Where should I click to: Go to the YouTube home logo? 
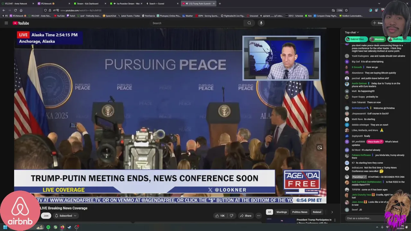(x=21, y=23)
